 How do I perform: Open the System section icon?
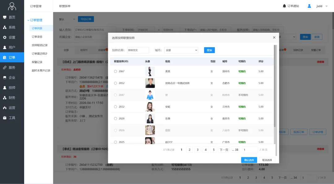pos(5,27)
